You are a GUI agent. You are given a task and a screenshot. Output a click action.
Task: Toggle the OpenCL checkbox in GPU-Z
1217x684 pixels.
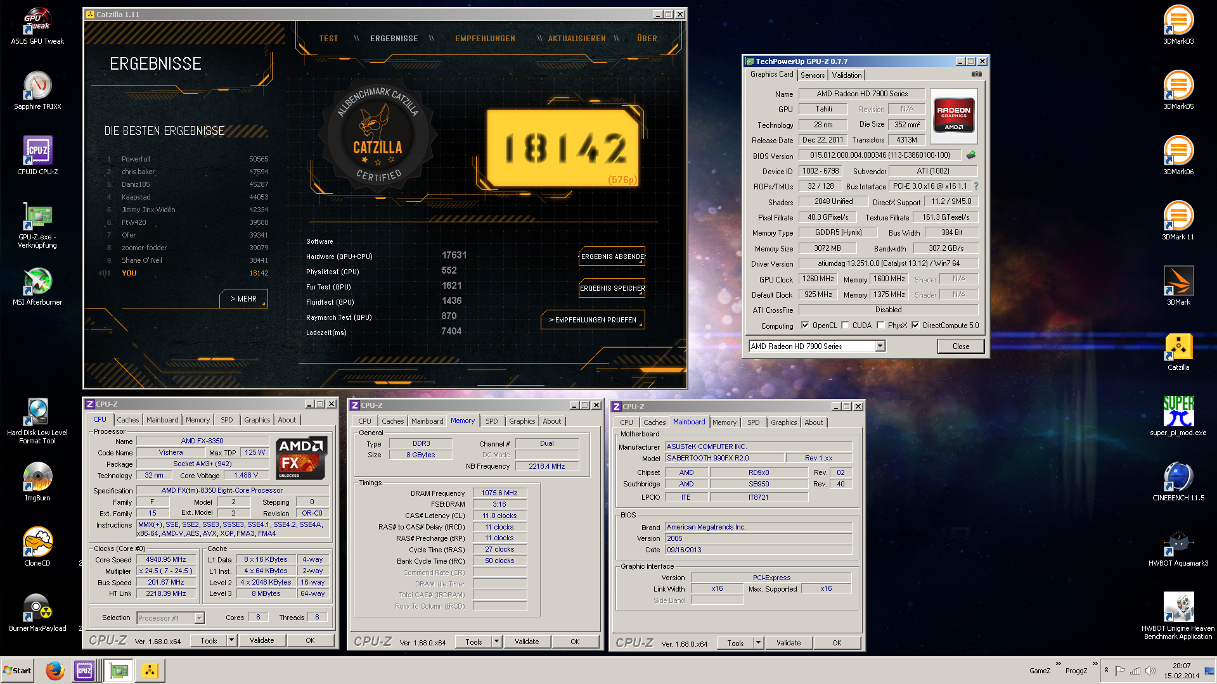[x=805, y=326]
